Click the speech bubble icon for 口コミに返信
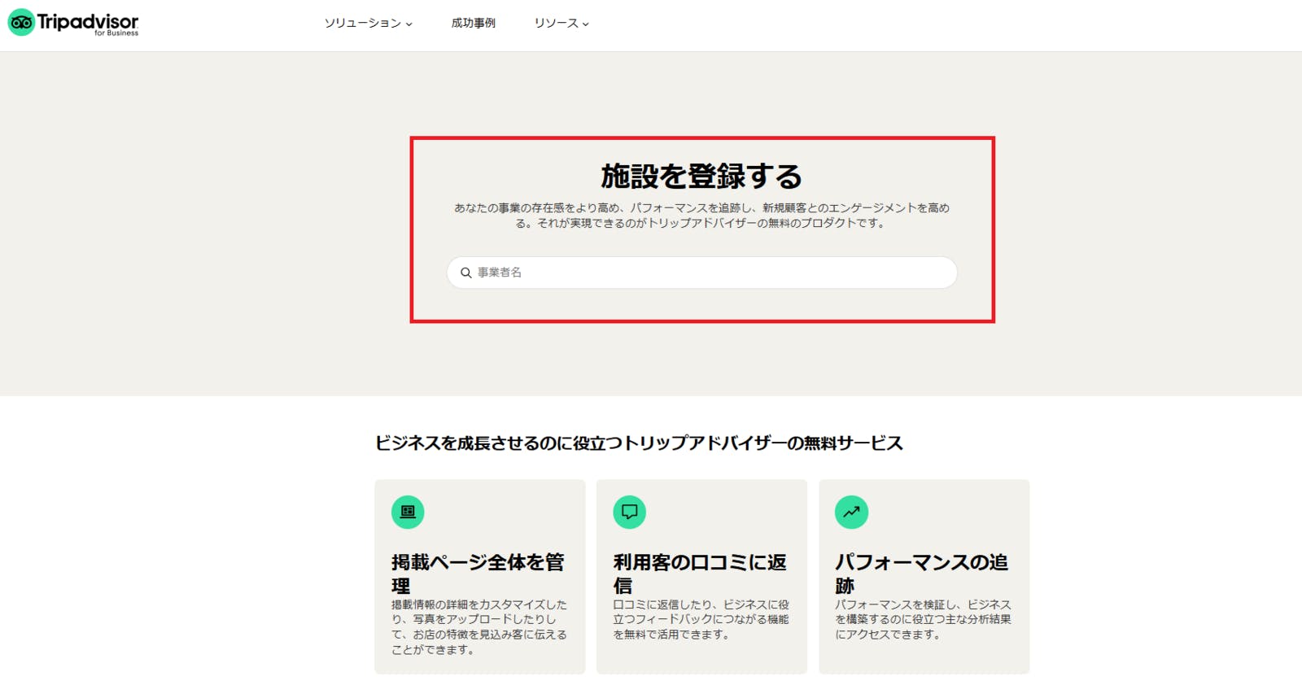1302x685 pixels. point(629,512)
